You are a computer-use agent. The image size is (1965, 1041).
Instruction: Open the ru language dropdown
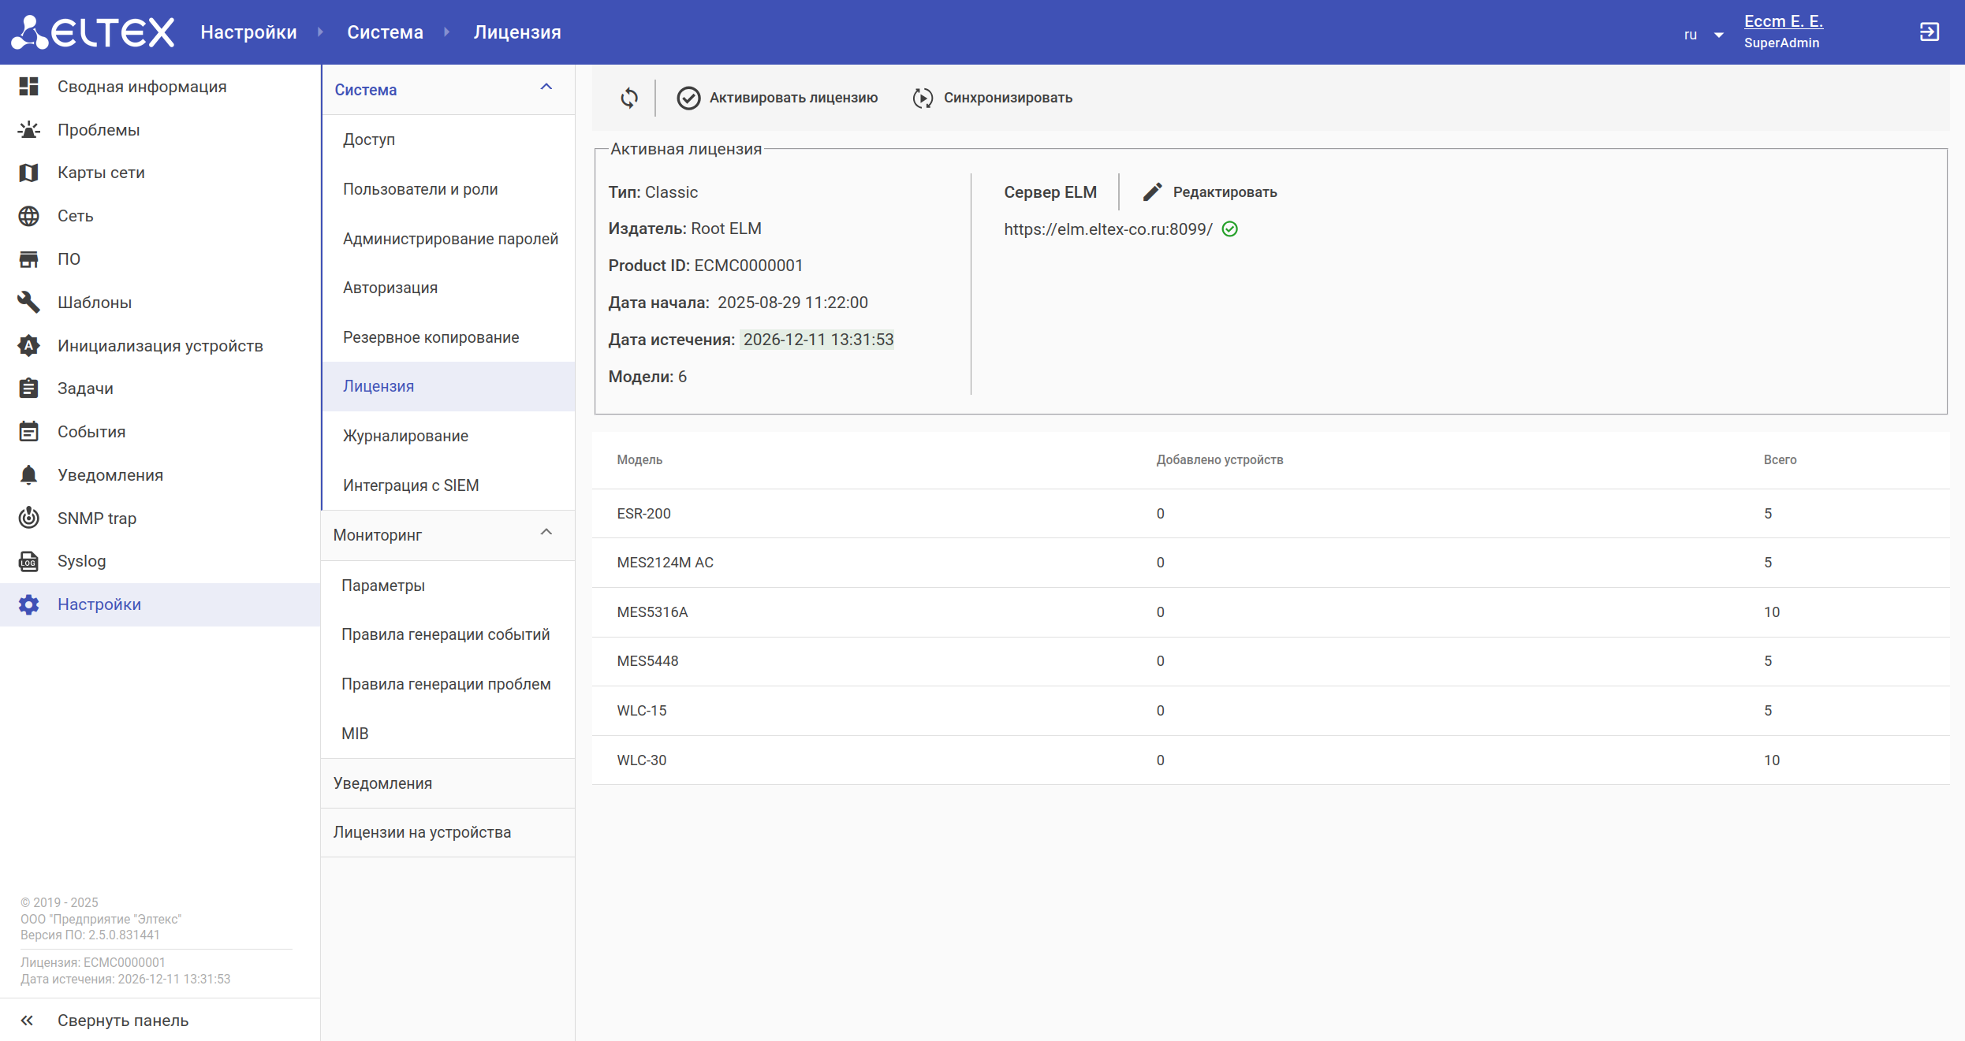coord(1703,35)
